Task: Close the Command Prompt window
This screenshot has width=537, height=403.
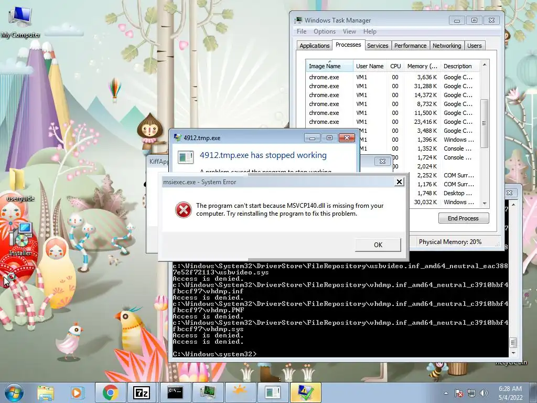Action: point(509,193)
